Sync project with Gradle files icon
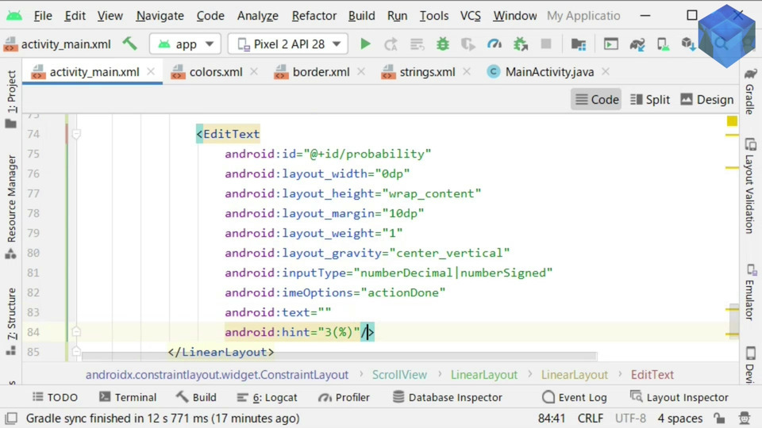Image resolution: width=762 pixels, height=428 pixels. click(x=637, y=44)
